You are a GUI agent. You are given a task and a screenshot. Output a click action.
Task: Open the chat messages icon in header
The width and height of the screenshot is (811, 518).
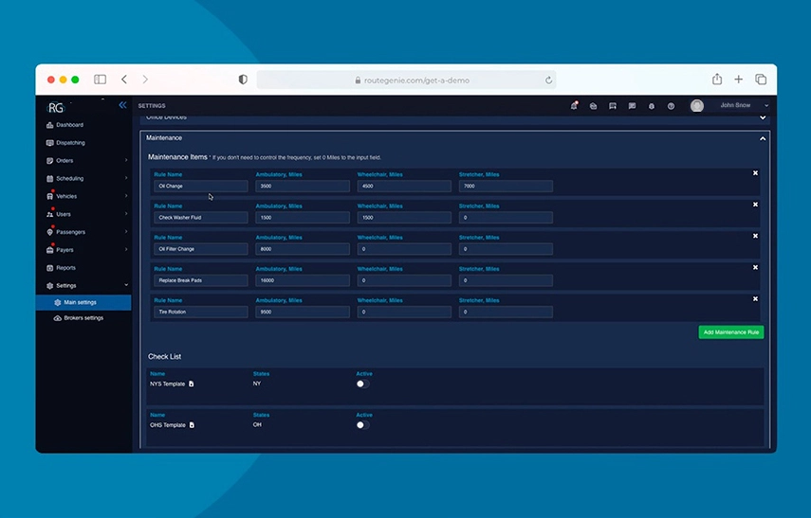tap(632, 106)
